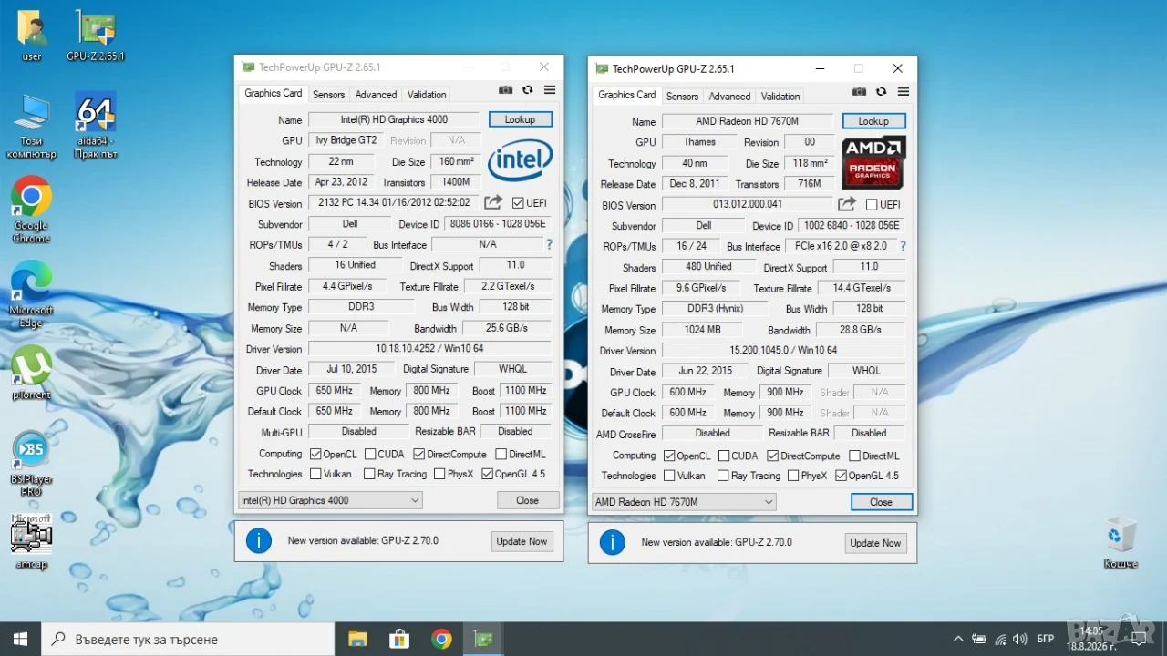Screen dimensions: 1167x656
Task: Open This Computer desktop icon
Action: [x=31, y=127]
